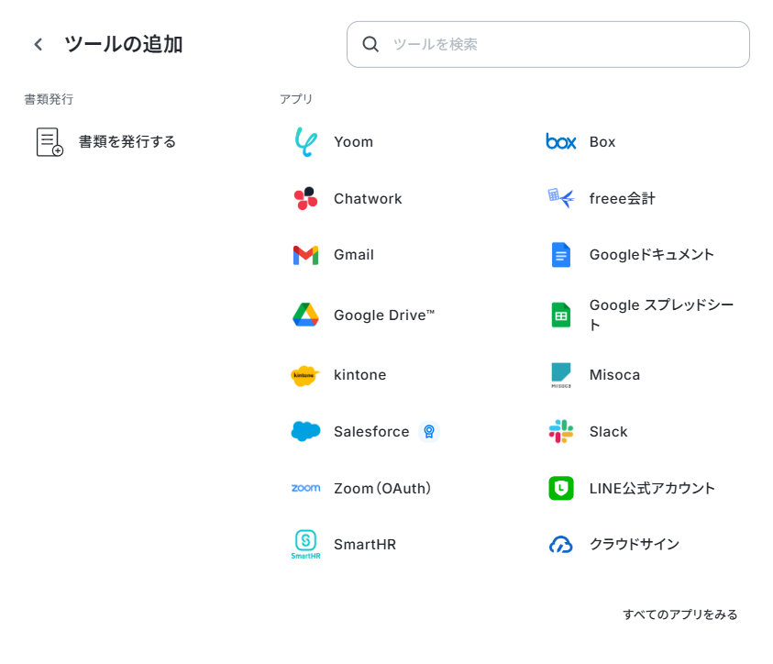The image size is (773, 664).
Task: Pick the Chatwork app label
Action: tap(368, 199)
